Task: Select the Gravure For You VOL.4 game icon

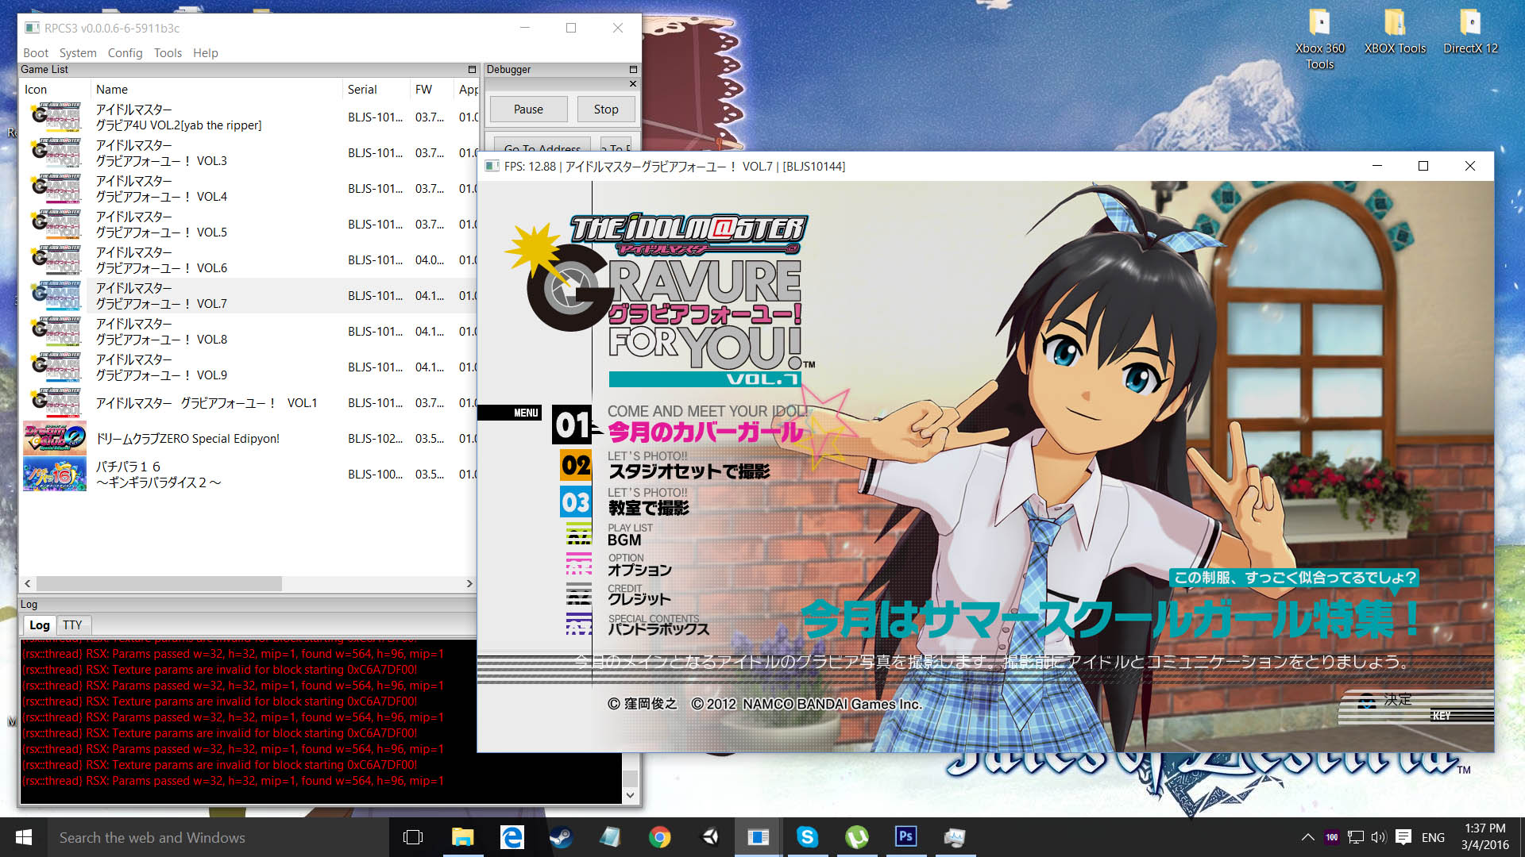Action: (55, 188)
